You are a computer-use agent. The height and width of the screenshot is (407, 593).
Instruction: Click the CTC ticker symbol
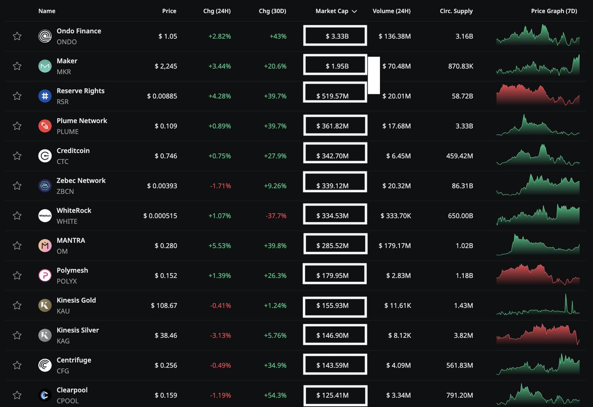pos(63,162)
